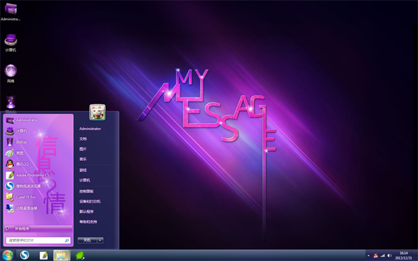Click the volume speaker tray icon
The width and height of the screenshot is (418, 261).
(389, 255)
